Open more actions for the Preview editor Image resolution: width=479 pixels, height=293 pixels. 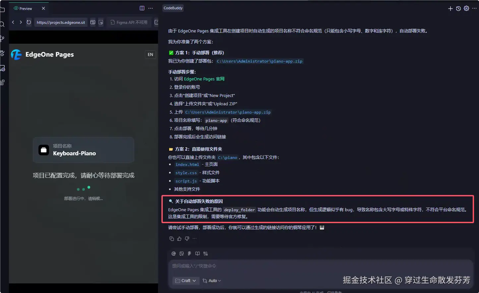(x=150, y=8)
